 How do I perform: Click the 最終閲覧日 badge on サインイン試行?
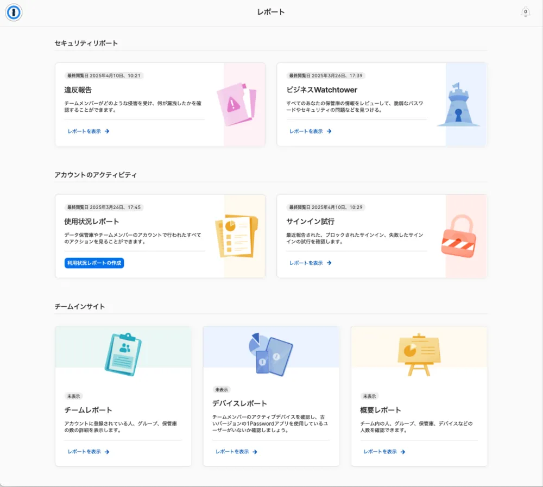(x=324, y=207)
